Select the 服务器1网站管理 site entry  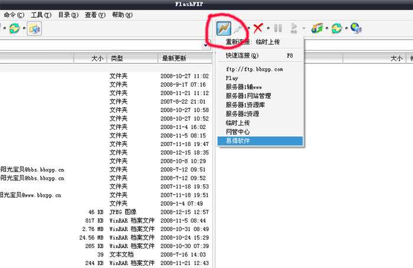[260, 96]
